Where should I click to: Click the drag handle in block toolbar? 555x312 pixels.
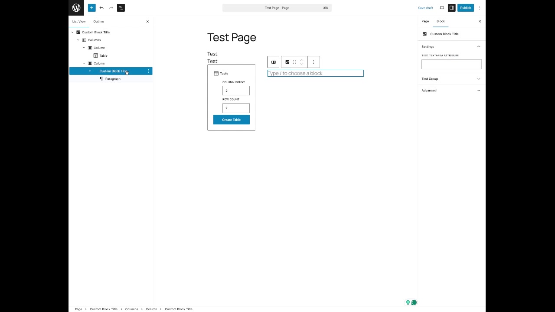[294, 62]
